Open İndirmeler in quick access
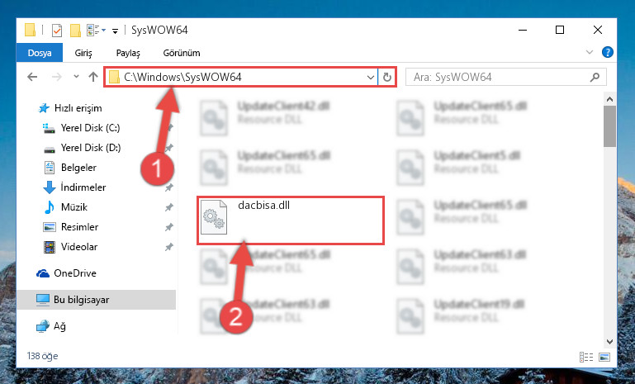Viewport: 635px width, 384px height. click(83, 187)
